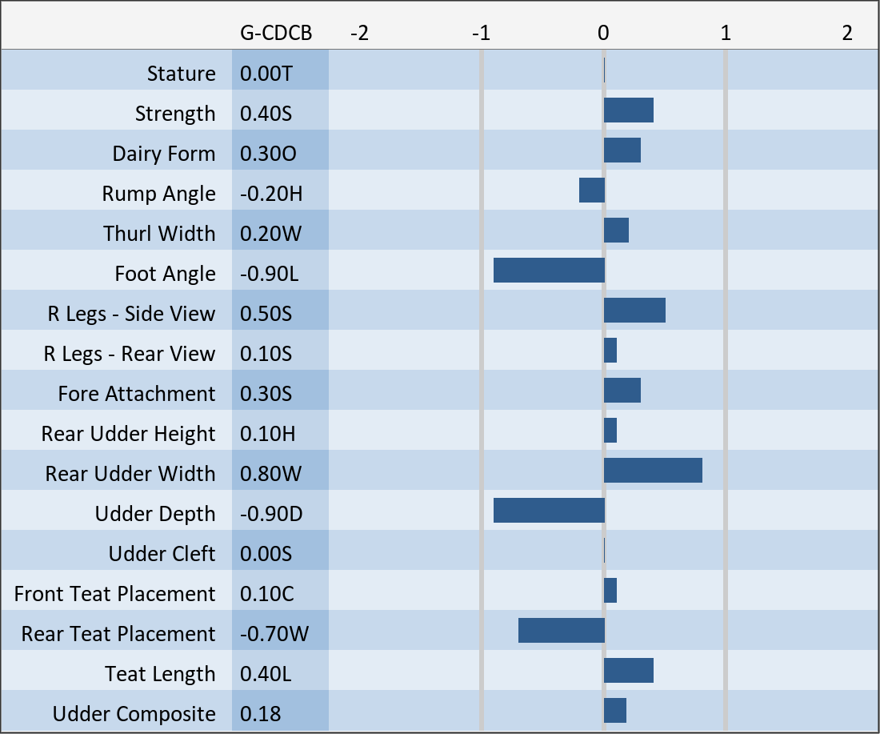Click the Udder Composite value 0.18

261,714
